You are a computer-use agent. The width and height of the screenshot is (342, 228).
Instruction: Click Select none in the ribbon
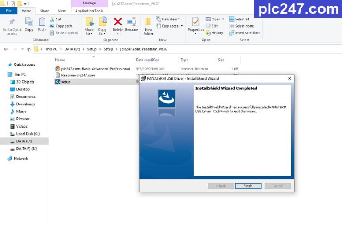(242, 26)
